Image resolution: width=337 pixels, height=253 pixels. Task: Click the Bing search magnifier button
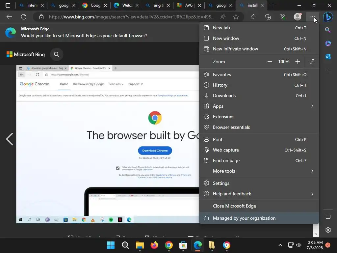[x=57, y=54]
